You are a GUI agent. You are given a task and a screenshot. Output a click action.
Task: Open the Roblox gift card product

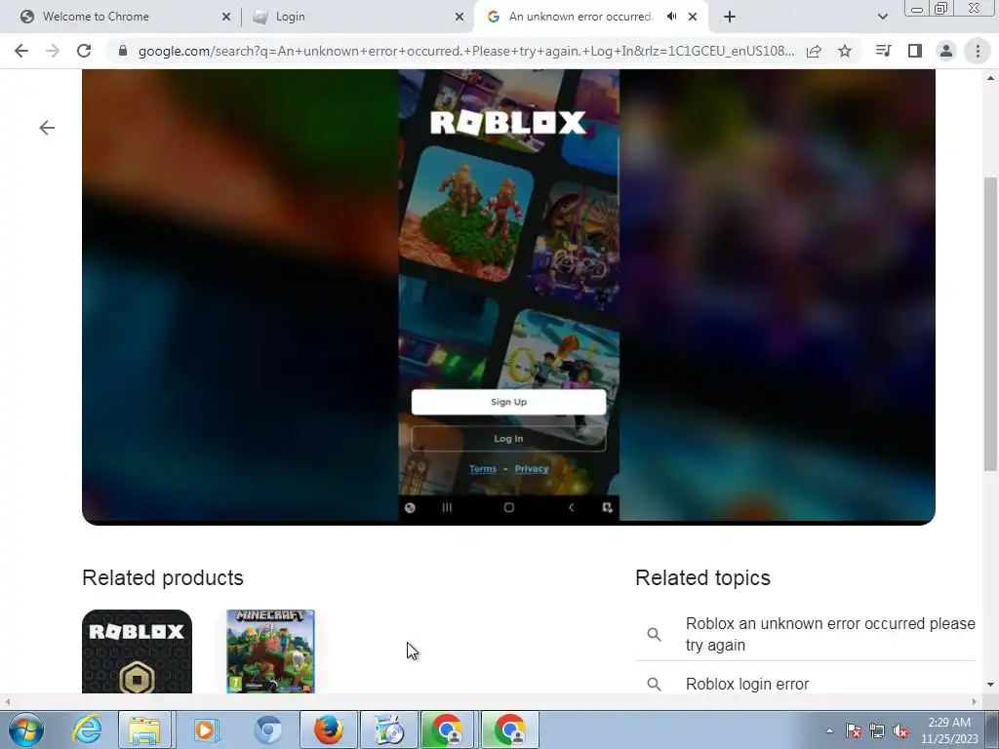point(137,650)
